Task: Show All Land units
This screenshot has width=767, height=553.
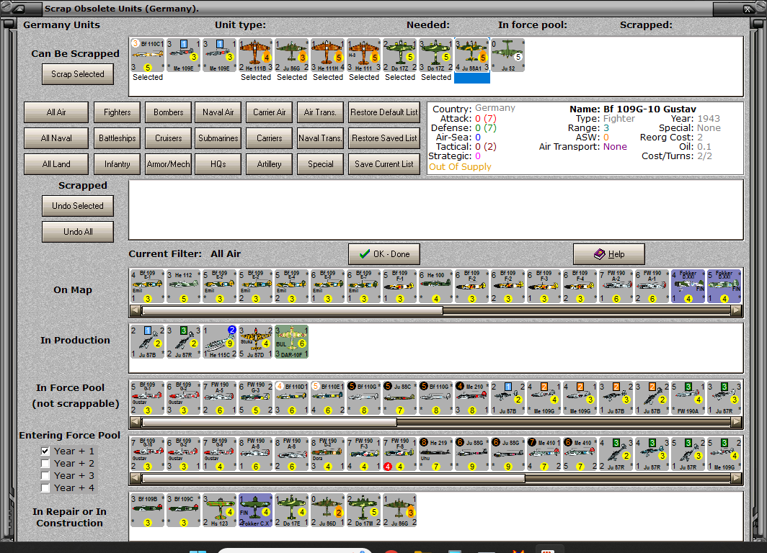Action: (56, 164)
